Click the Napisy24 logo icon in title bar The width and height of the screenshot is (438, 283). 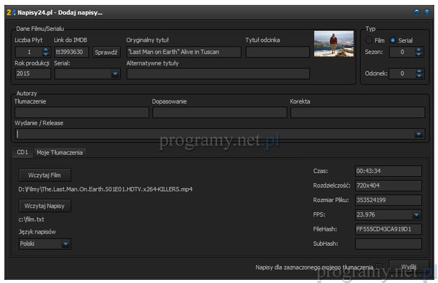10,12
